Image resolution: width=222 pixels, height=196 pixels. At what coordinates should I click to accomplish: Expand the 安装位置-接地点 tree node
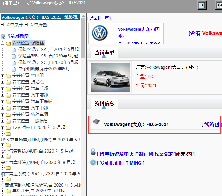tap(2, 82)
